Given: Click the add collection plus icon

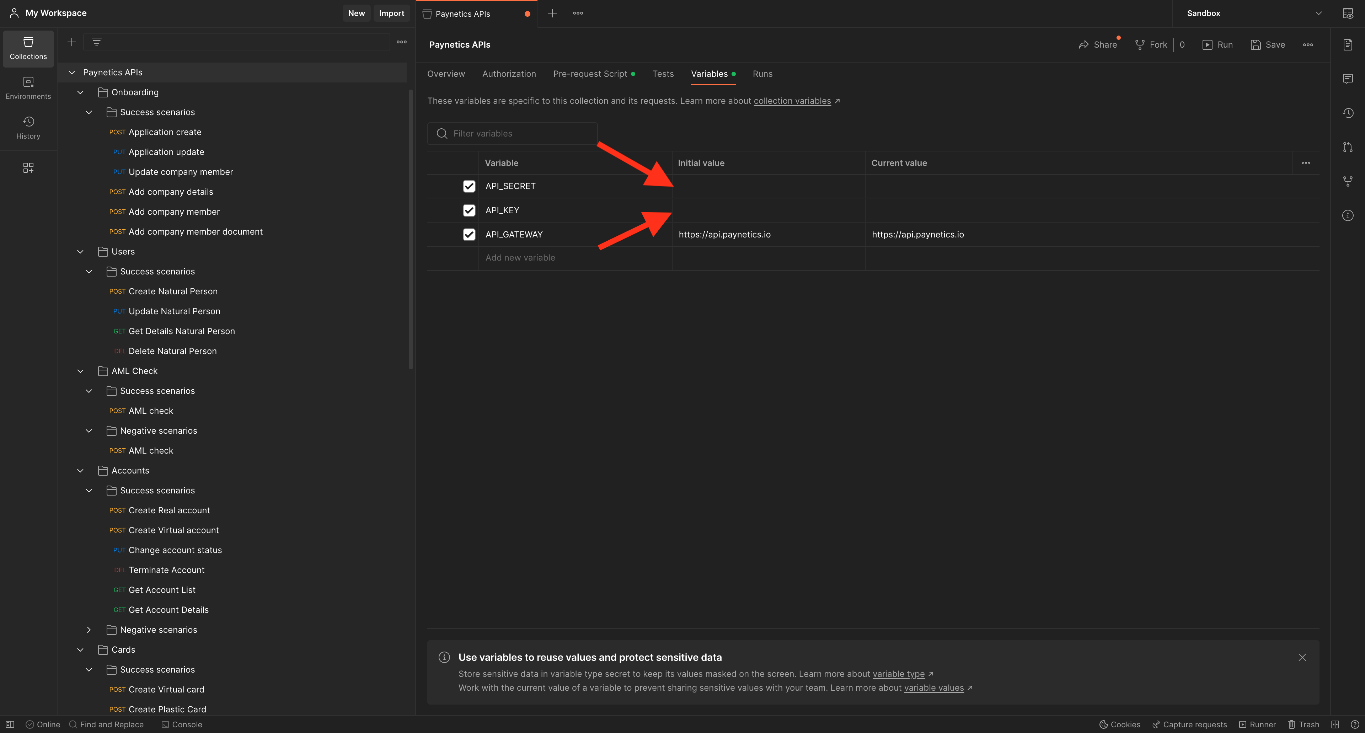Looking at the screenshot, I should [x=72, y=42].
